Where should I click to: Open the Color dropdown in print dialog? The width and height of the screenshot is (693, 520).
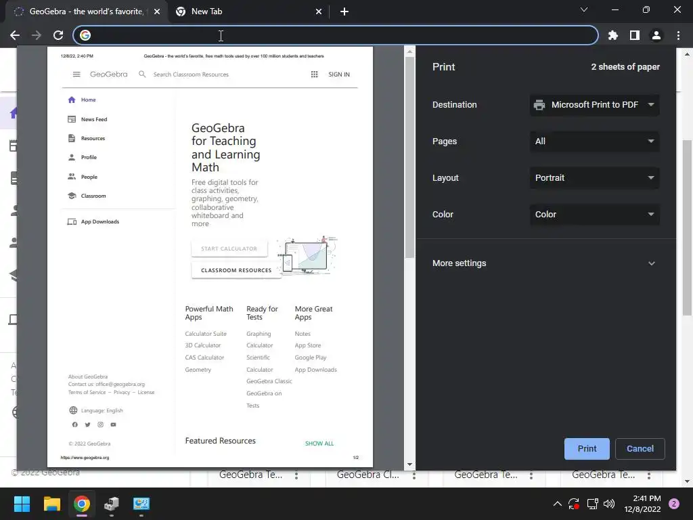click(594, 215)
